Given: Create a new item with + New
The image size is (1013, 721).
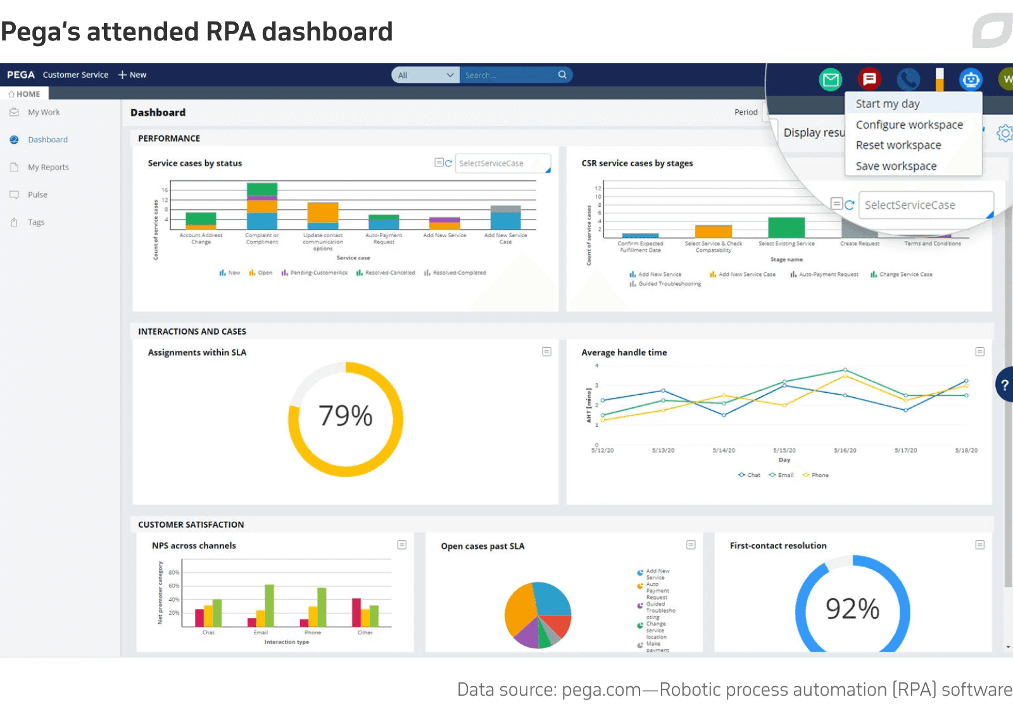Looking at the screenshot, I should (x=132, y=75).
